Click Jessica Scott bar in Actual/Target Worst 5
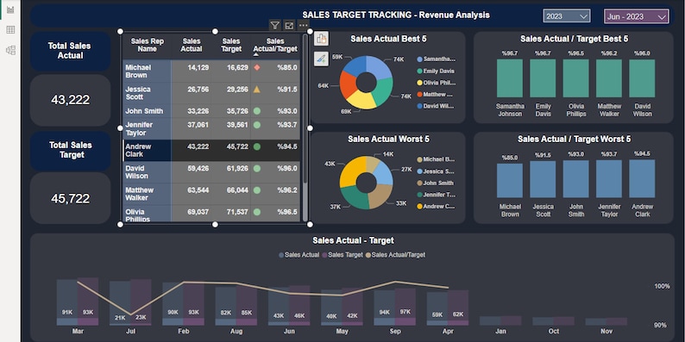685x342 pixels. [543, 179]
